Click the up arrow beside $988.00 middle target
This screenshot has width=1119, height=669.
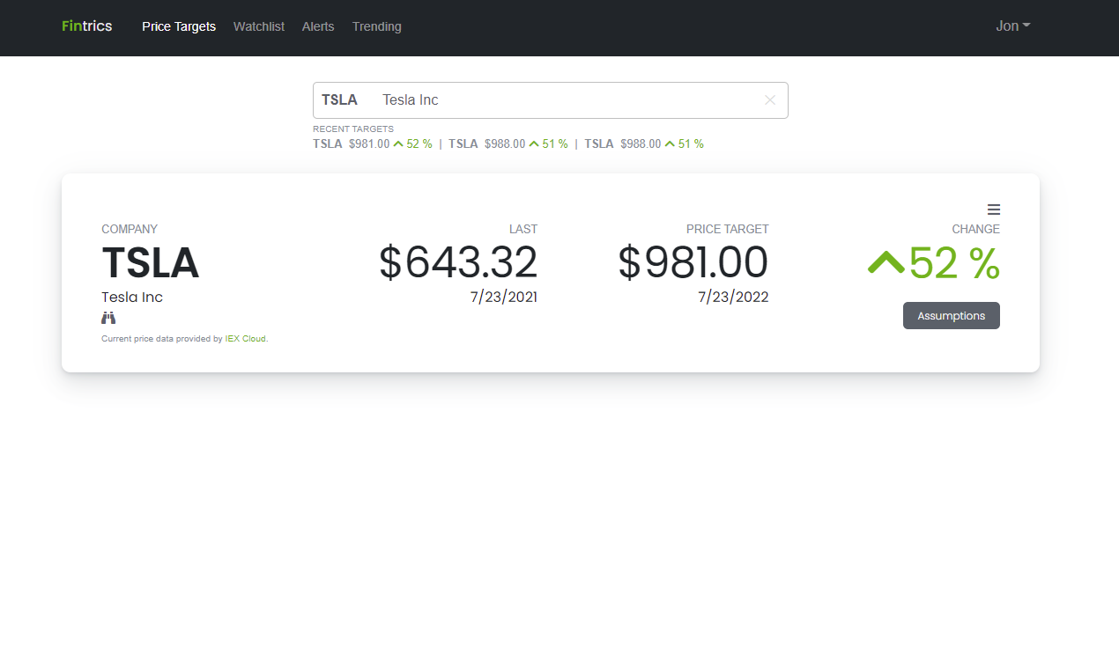[535, 143]
